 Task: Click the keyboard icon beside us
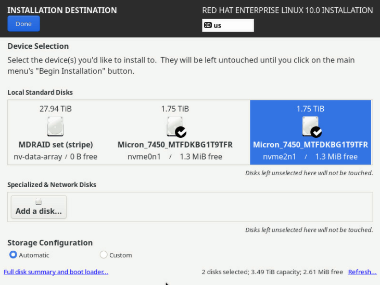[x=208, y=25]
